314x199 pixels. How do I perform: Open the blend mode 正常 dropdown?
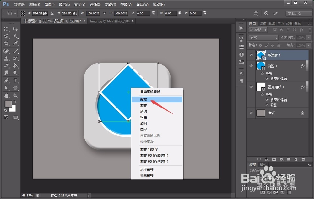[x=263, y=37]
